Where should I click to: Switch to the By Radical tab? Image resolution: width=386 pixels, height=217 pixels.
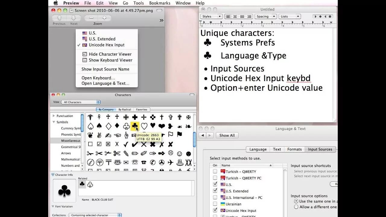pyautogui.click(x=125, y=109)
